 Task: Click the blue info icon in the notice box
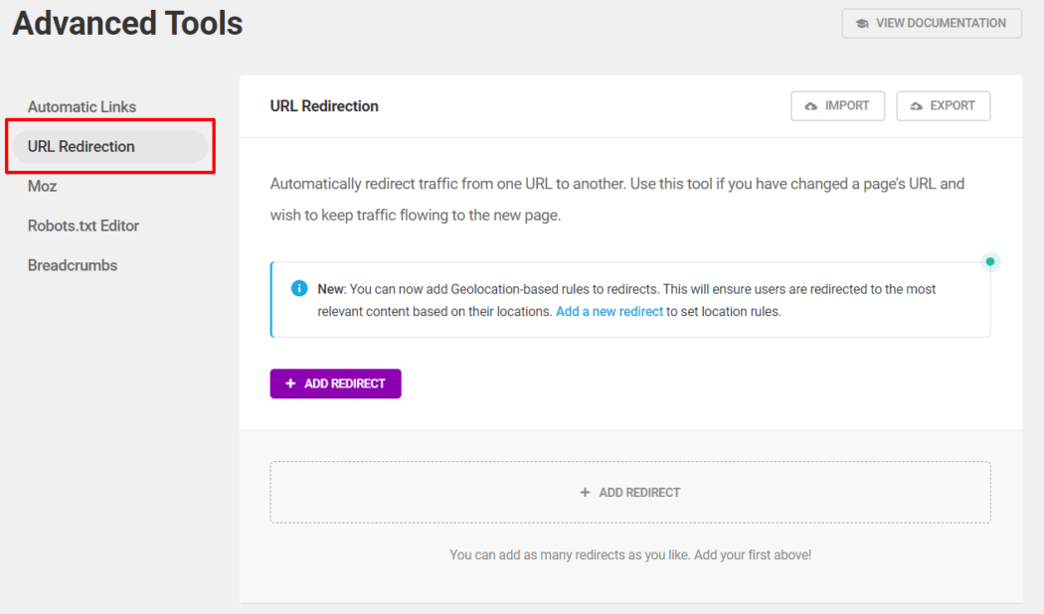pyautogui.click(x=297, y=288)
